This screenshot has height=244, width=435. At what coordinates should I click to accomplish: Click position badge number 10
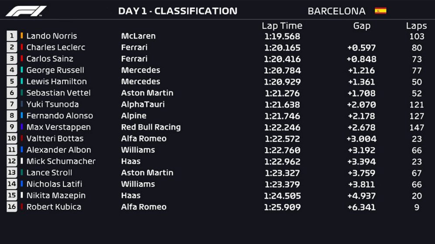(12, 138)
